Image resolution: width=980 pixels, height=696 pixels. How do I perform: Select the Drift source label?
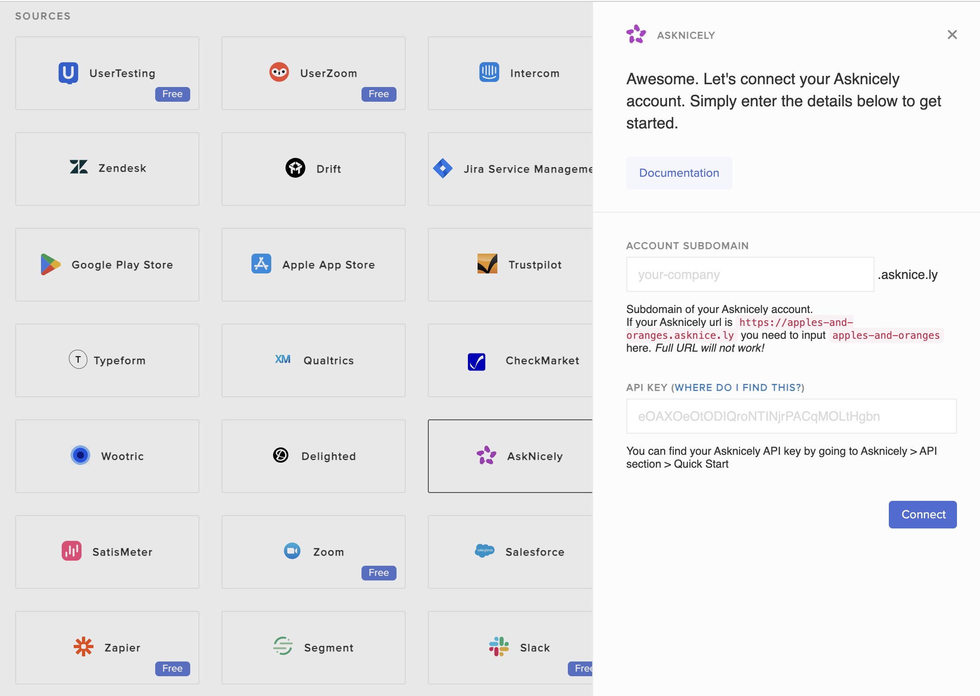pos(329,169)
